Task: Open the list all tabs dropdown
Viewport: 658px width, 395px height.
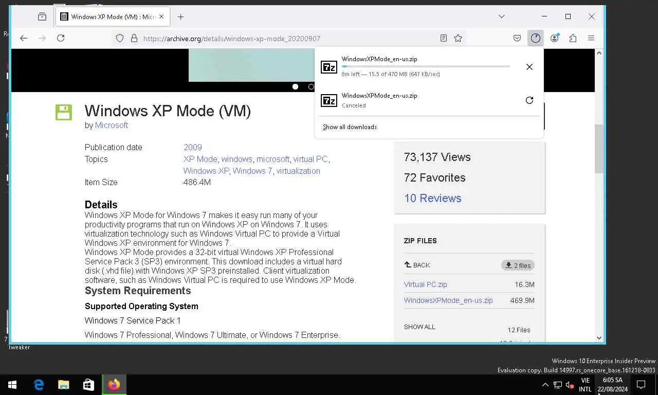Action: pos(502,16)
